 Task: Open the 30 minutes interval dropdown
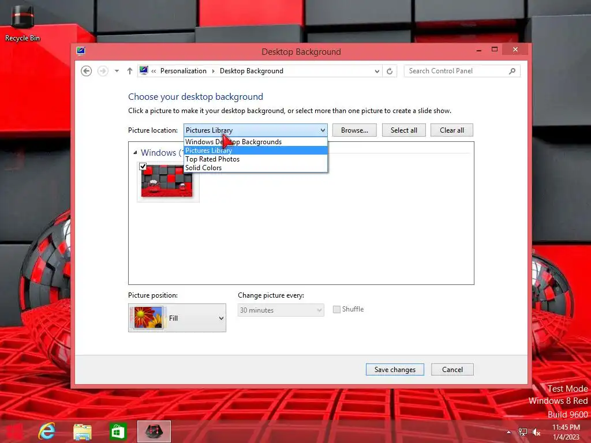(281, 310)
